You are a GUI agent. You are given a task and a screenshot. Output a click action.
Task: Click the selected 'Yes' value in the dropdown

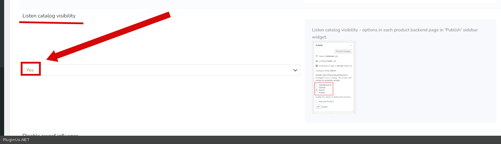point(30,70)
